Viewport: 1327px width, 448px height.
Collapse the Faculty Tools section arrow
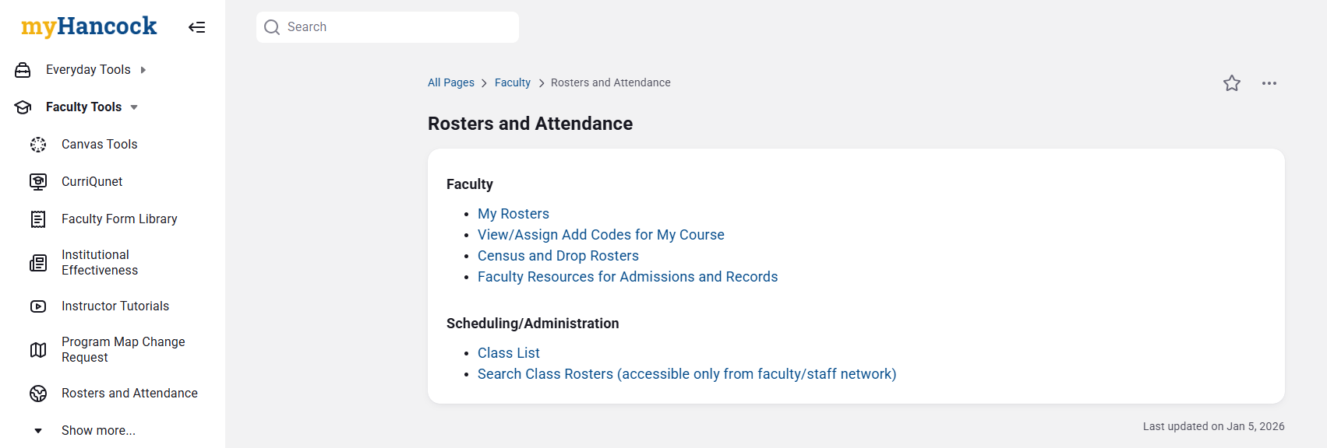click(x=134, y=107)
